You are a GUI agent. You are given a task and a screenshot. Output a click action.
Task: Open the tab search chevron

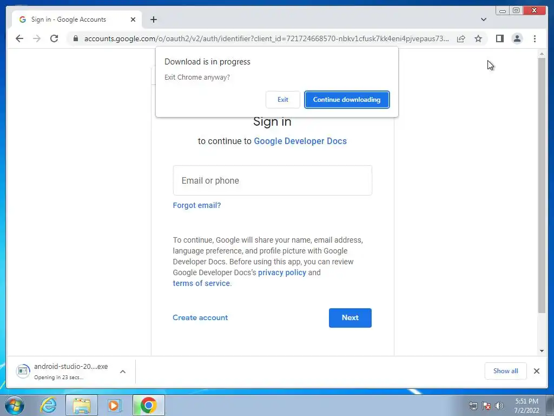[484, 19]
